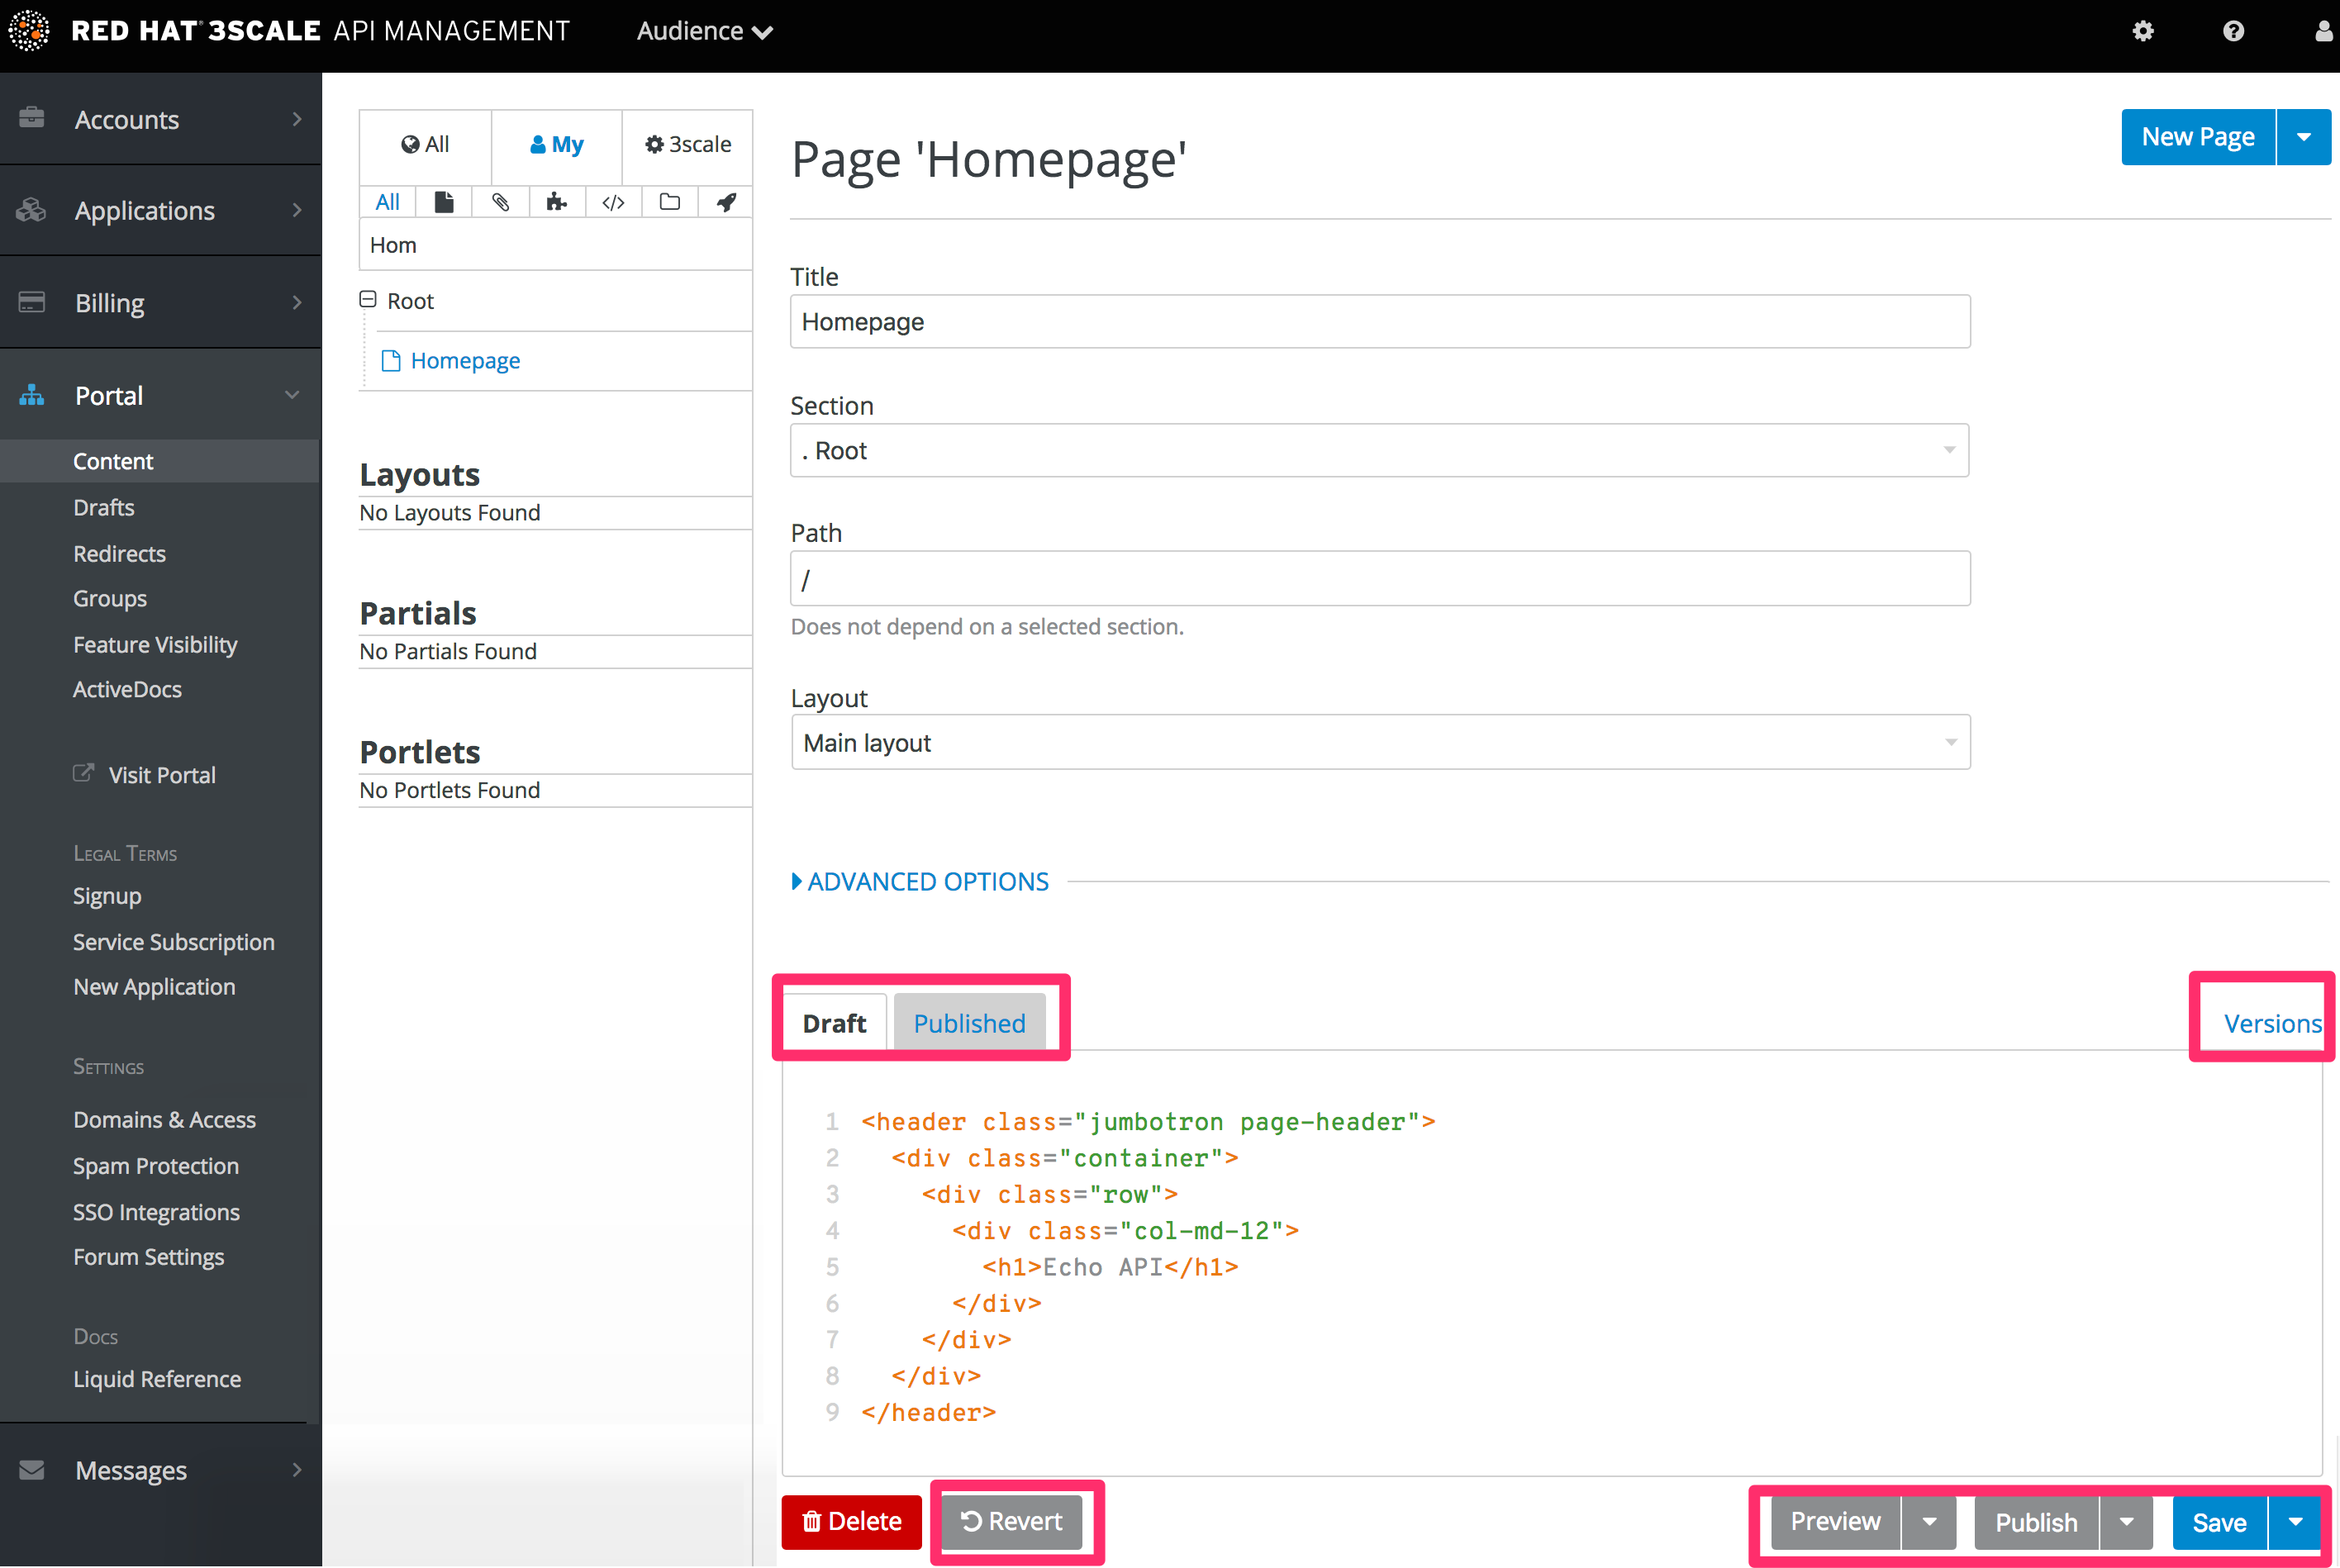Click the Visit Portal link
This screenshot has height=1568, width=2340.
click(161, 773)
